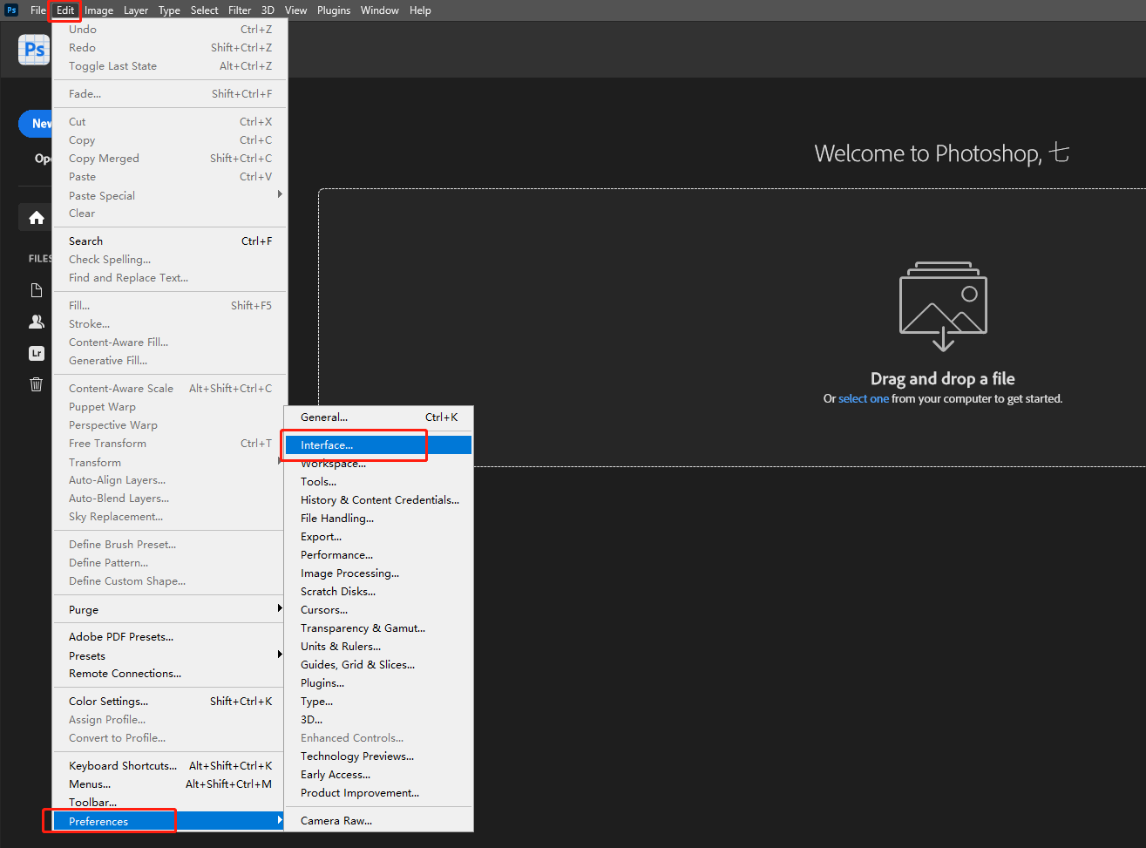The width and height of the screenshot is (1146, 848).
Task: Choose Tools... preferences entry
Action: [378, 481]
